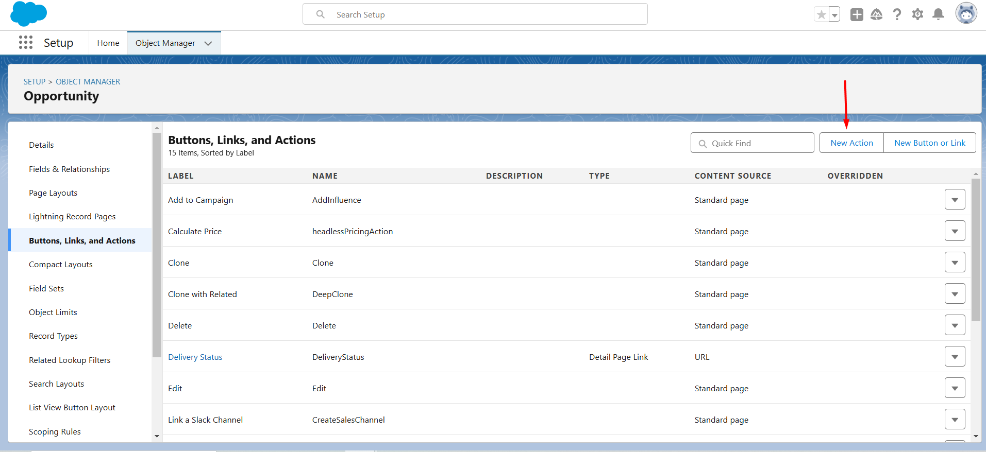Open List View Button Layout in sidebar

click(x=72, y=408)
